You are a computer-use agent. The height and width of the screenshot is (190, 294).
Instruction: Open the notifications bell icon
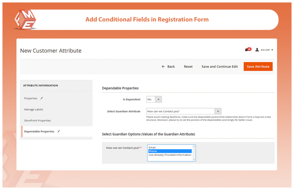[246, 50]
